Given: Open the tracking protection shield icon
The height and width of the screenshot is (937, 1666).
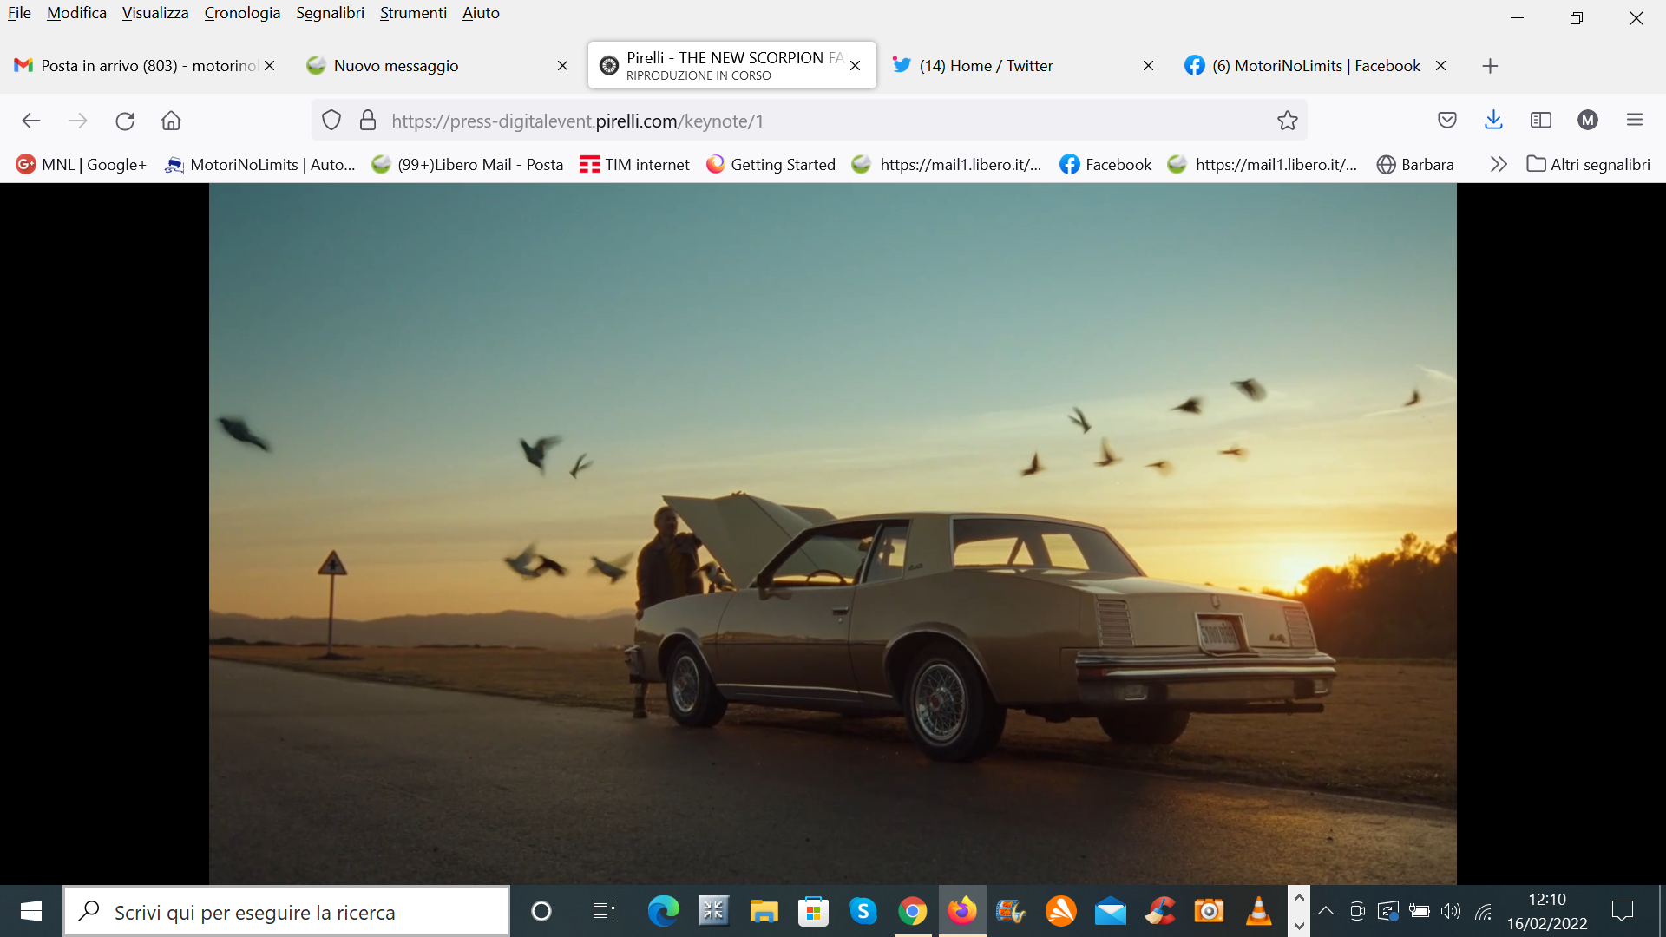Looking at the screenshot, I should click(331, 121).
